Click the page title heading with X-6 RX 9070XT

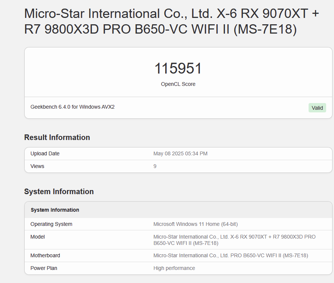click(171, 21)
